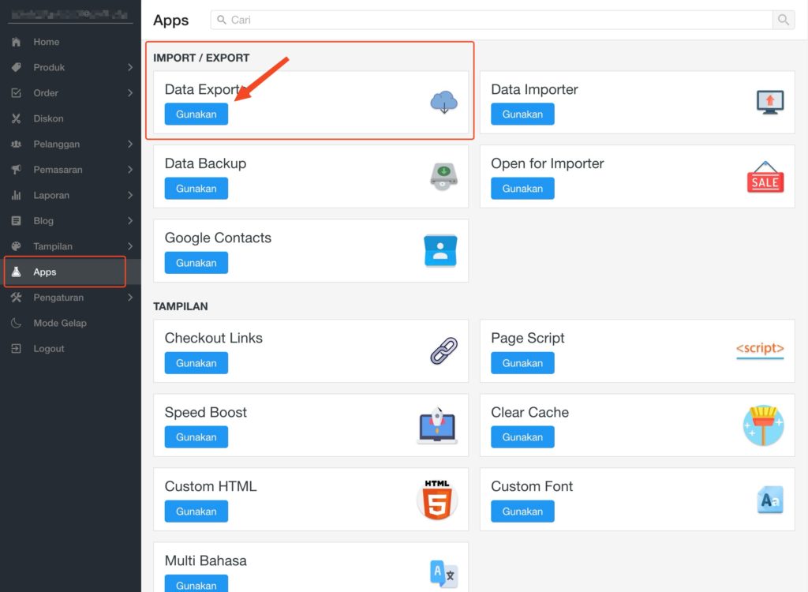Click the Multi Bahasa translate icon
This screenshot has height=592, width=808.
(443, 573)
